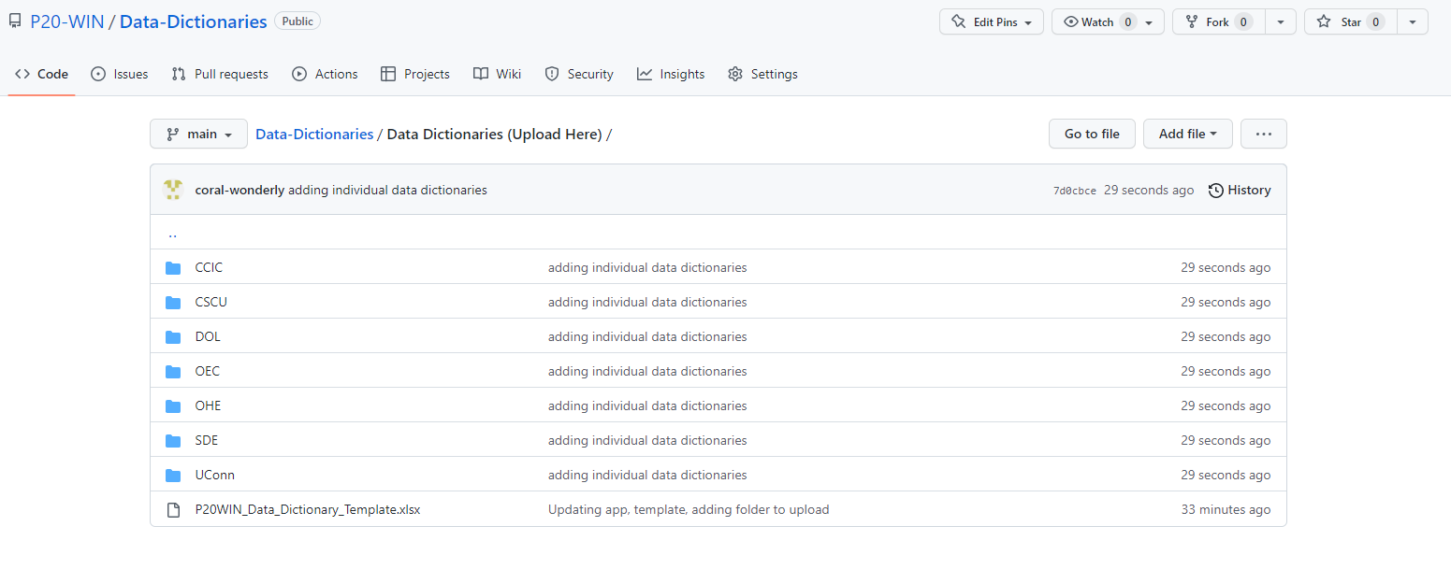
Task: Open the dropdown arrow beside Fork
Action: coord(1281,21)
